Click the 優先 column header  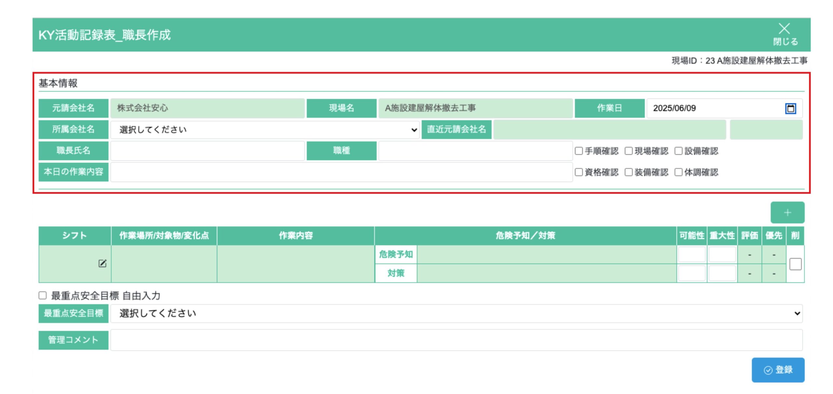pos(774,236)
